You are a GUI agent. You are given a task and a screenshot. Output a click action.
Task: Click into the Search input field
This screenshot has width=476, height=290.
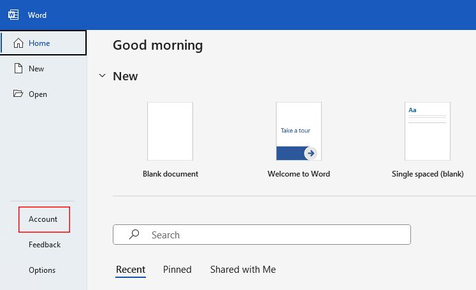(x=262, y=235)
